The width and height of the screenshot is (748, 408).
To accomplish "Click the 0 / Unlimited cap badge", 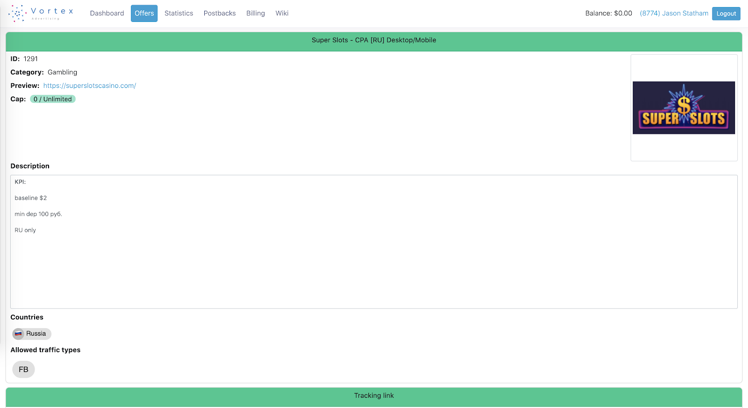I will pyautogui.click(x=53, y=99).
